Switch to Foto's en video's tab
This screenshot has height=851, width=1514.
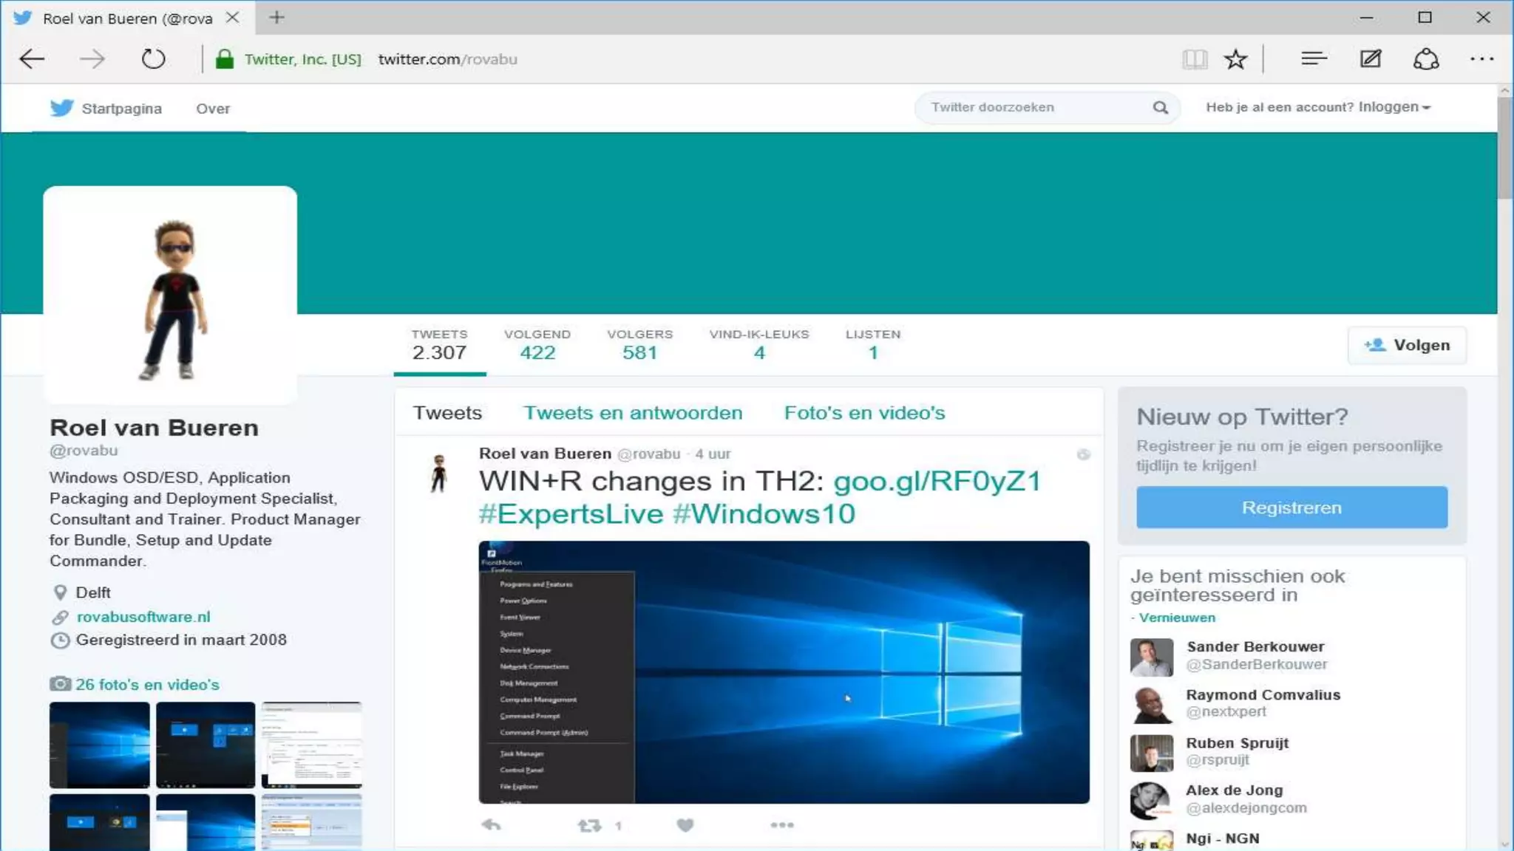point(864,412)
